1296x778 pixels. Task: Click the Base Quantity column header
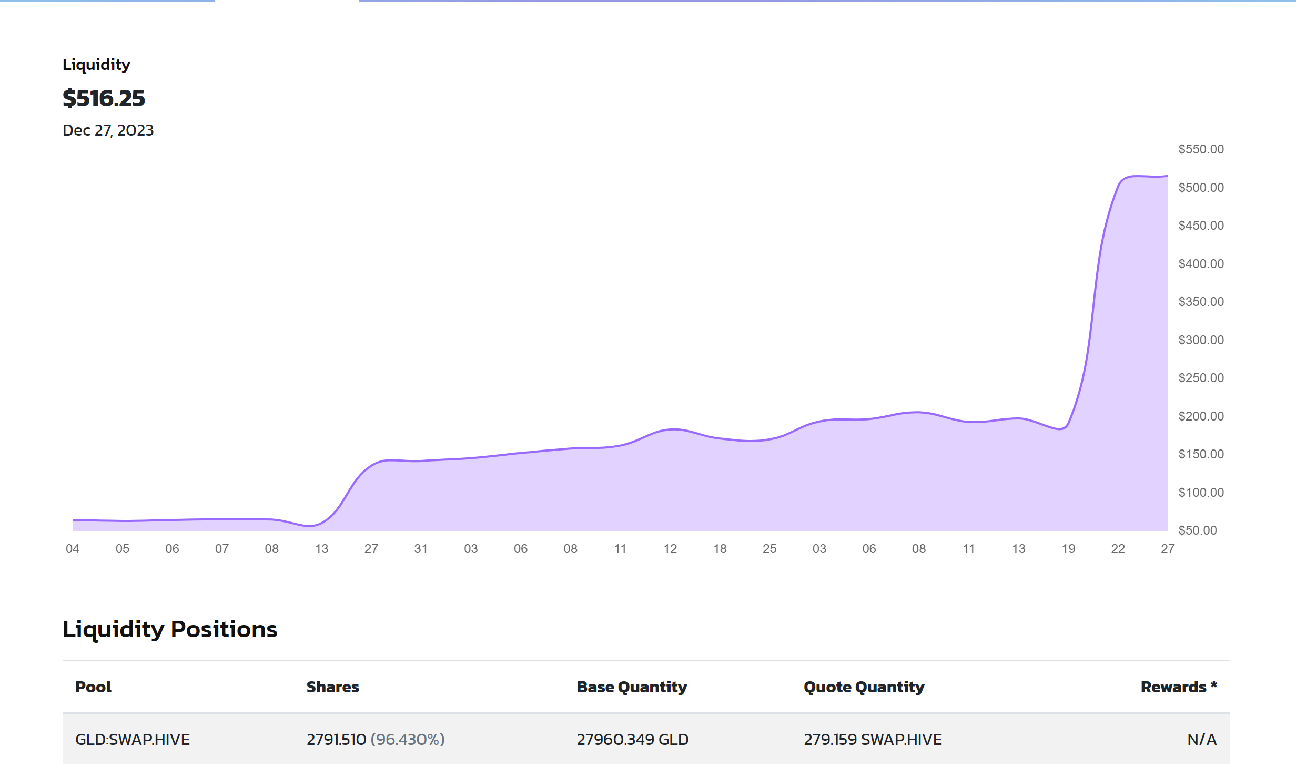(x=632, y=687)
